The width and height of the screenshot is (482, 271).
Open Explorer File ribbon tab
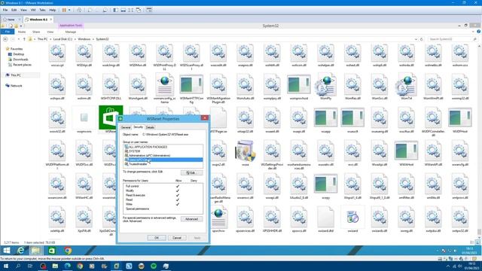(8, 32)
